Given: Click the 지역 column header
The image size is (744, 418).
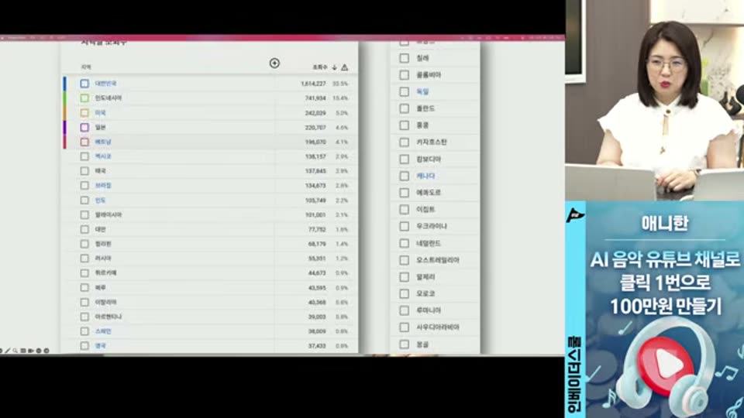Looking at the screenshot, I should point(86,67).
